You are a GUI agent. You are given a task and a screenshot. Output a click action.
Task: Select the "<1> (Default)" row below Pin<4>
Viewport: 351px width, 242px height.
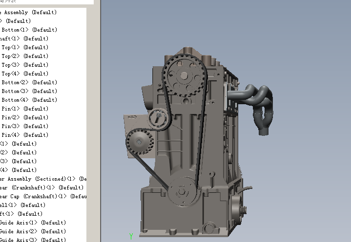[x=18, y=144]
